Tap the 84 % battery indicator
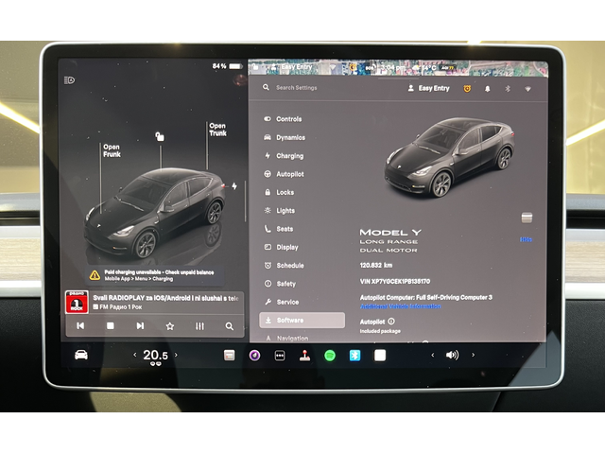 [227, 66]
